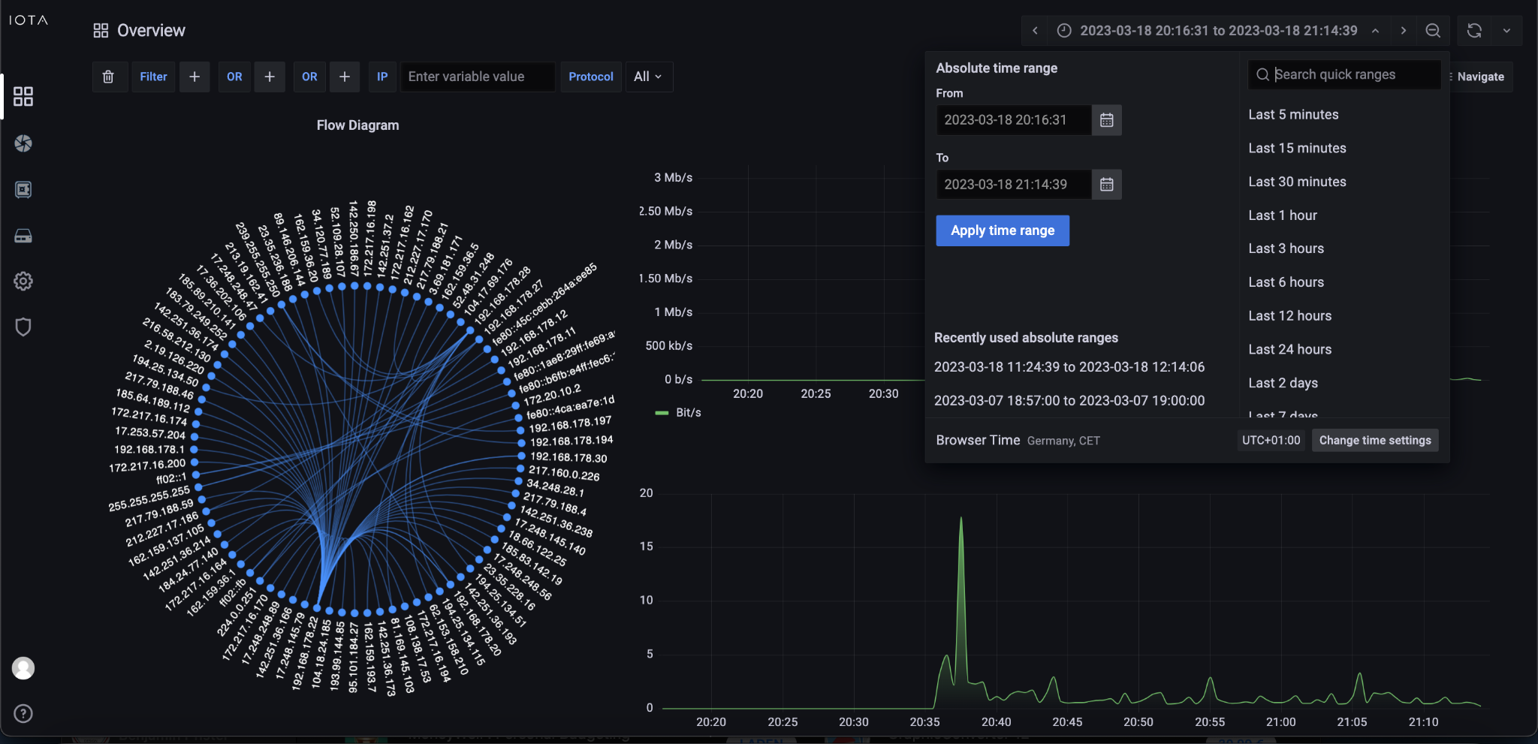Select the aperture icon in the left sidebar
The height and width of the screenshot is (744, 1538).
23,143
